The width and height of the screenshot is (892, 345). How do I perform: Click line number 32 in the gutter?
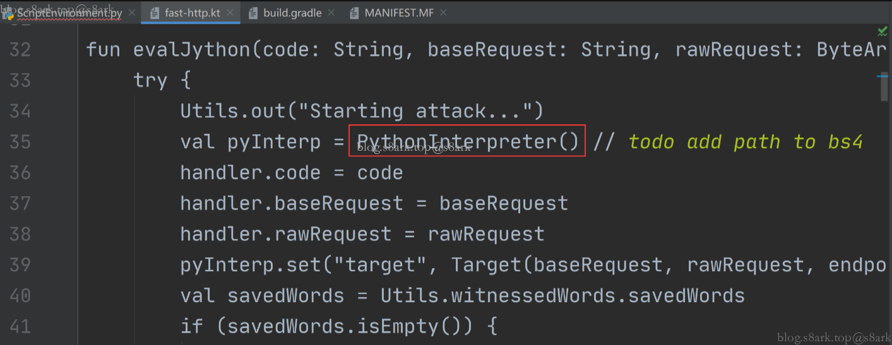coord(20,49)
